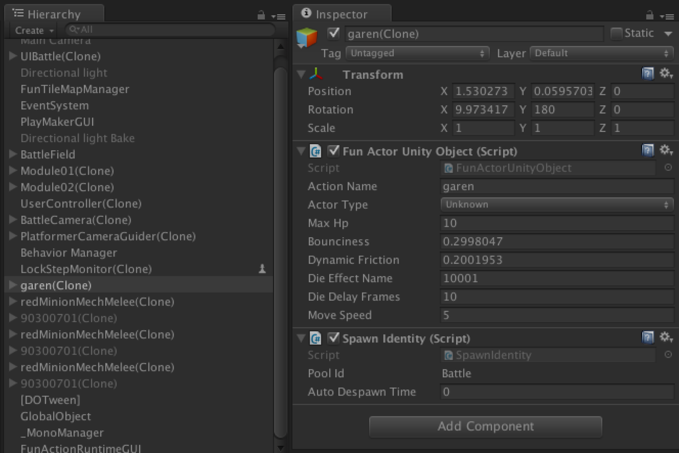Expand the UIBattle(Clone) hierarchy item

click(x=13, y=56)
